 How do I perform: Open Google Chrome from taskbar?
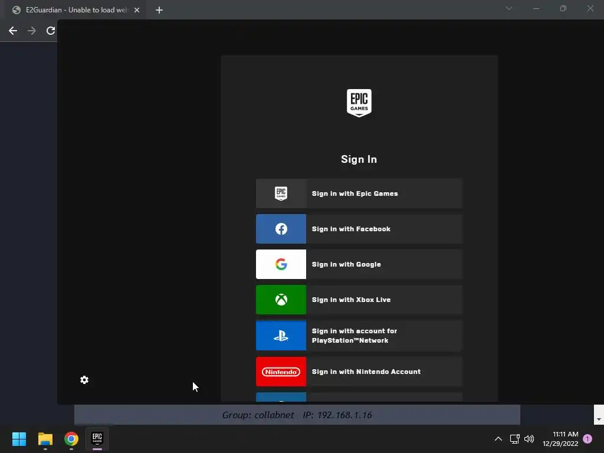71,439
